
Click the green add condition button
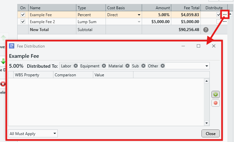pyautogui.click(x=215, y=94)
